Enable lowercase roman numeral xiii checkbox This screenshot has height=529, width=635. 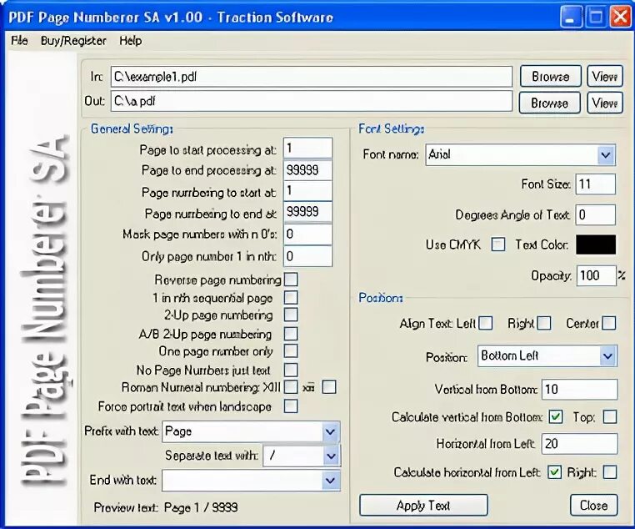329,386
